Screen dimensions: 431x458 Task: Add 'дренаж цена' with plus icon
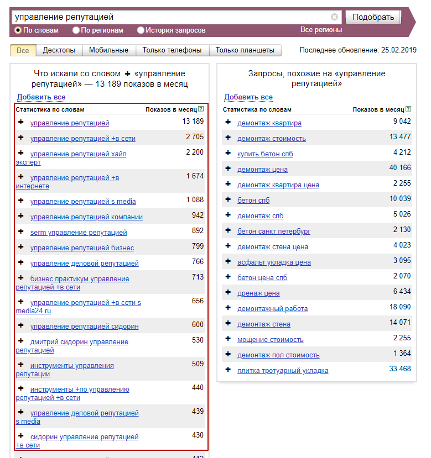click(228, 292)
